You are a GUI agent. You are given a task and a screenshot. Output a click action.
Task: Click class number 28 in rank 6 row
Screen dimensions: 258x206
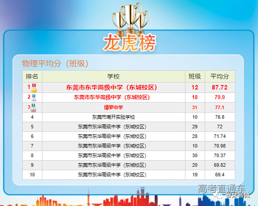click(x=195, y=136)
